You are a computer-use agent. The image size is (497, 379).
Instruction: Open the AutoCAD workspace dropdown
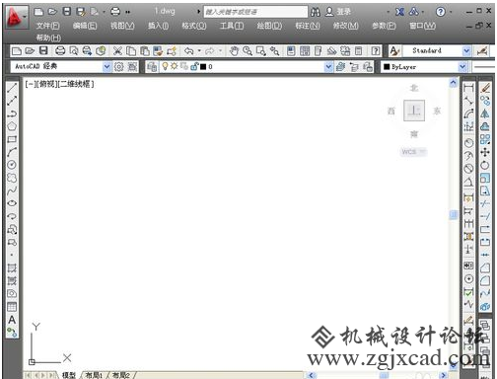coord(106,67)
